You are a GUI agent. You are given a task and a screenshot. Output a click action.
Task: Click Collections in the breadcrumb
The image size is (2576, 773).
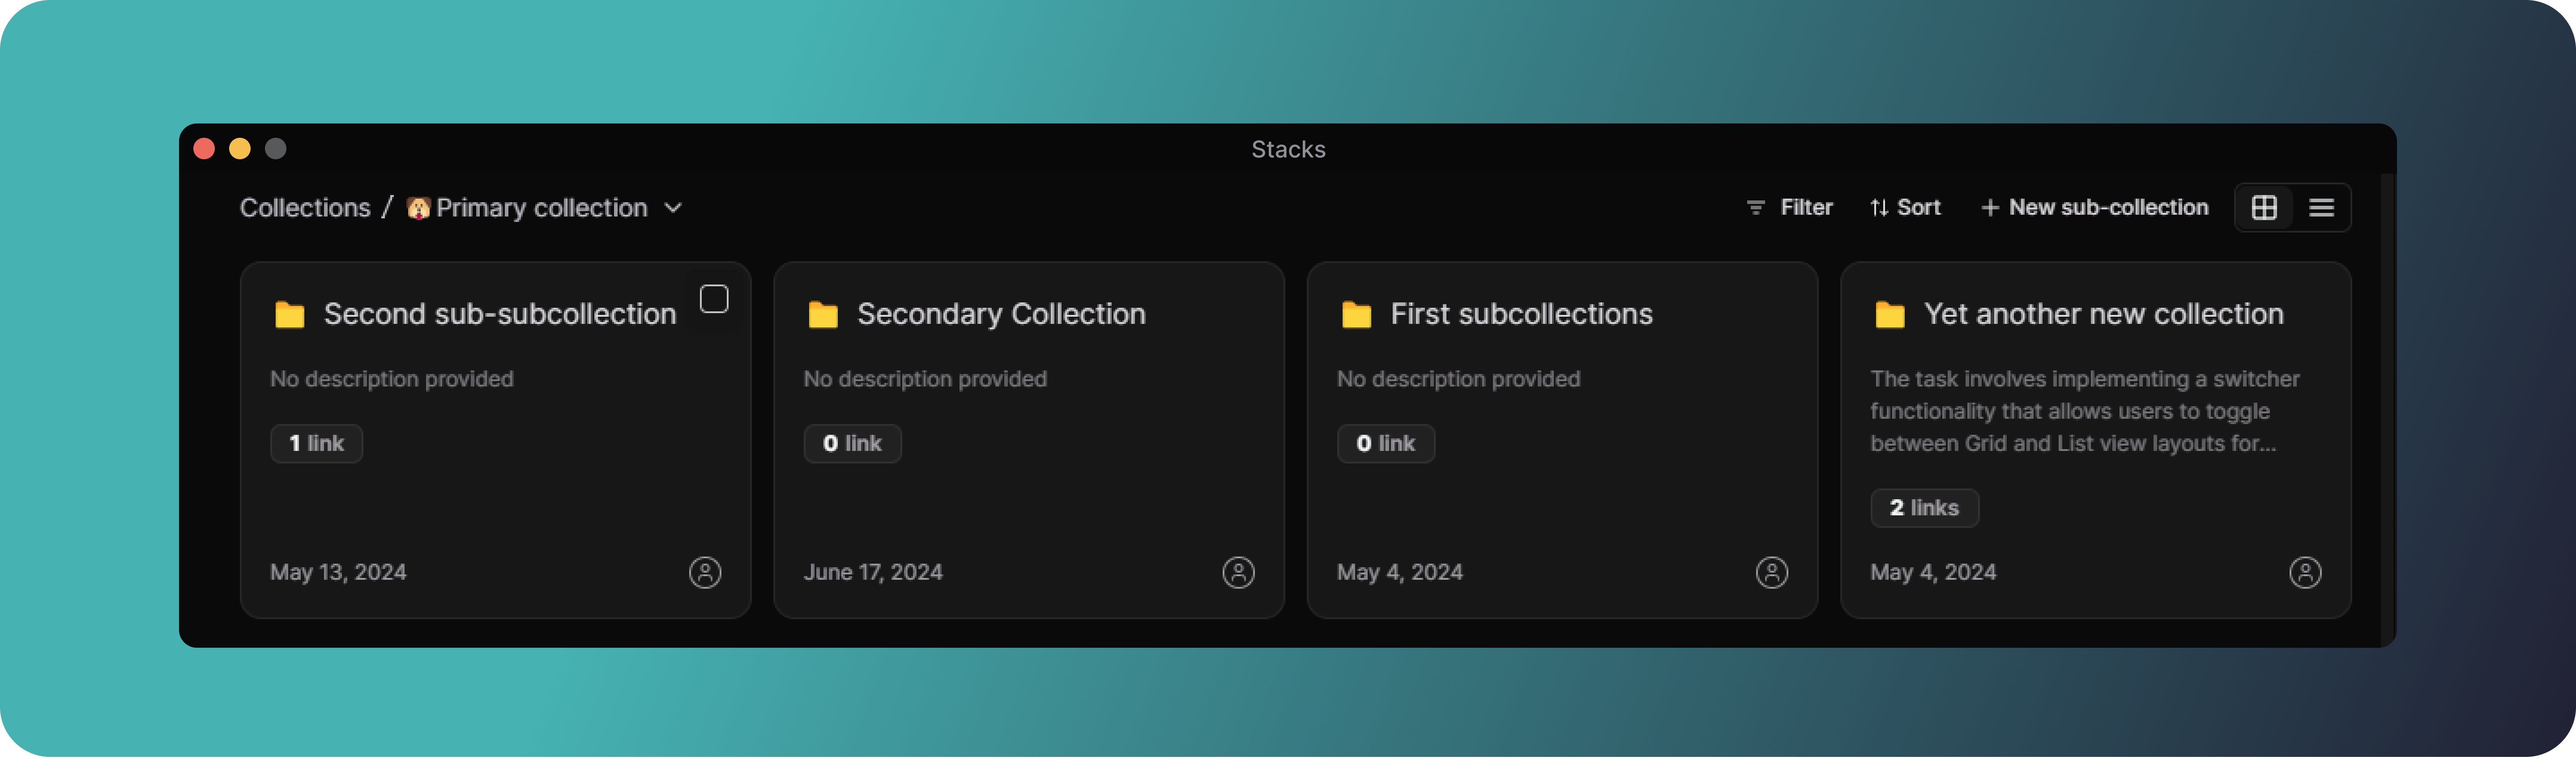pyautogui.click(x=305, y=207)
